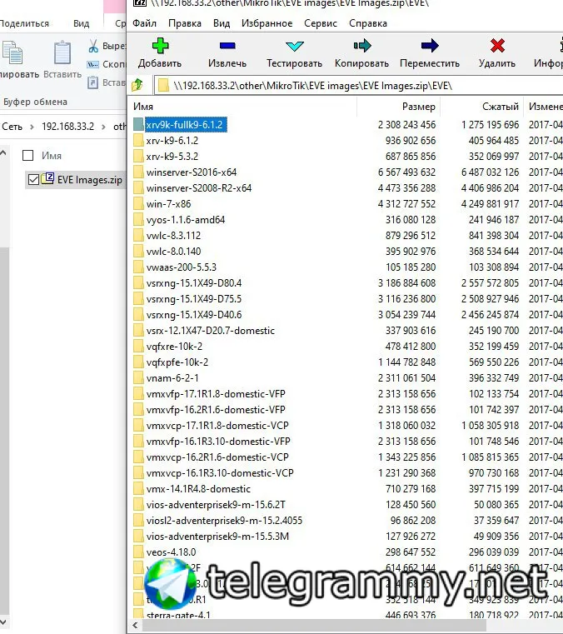563x634 pixels.
Task: Click folder icon next to vwaas-200-5.5.3
Action: 138,267
